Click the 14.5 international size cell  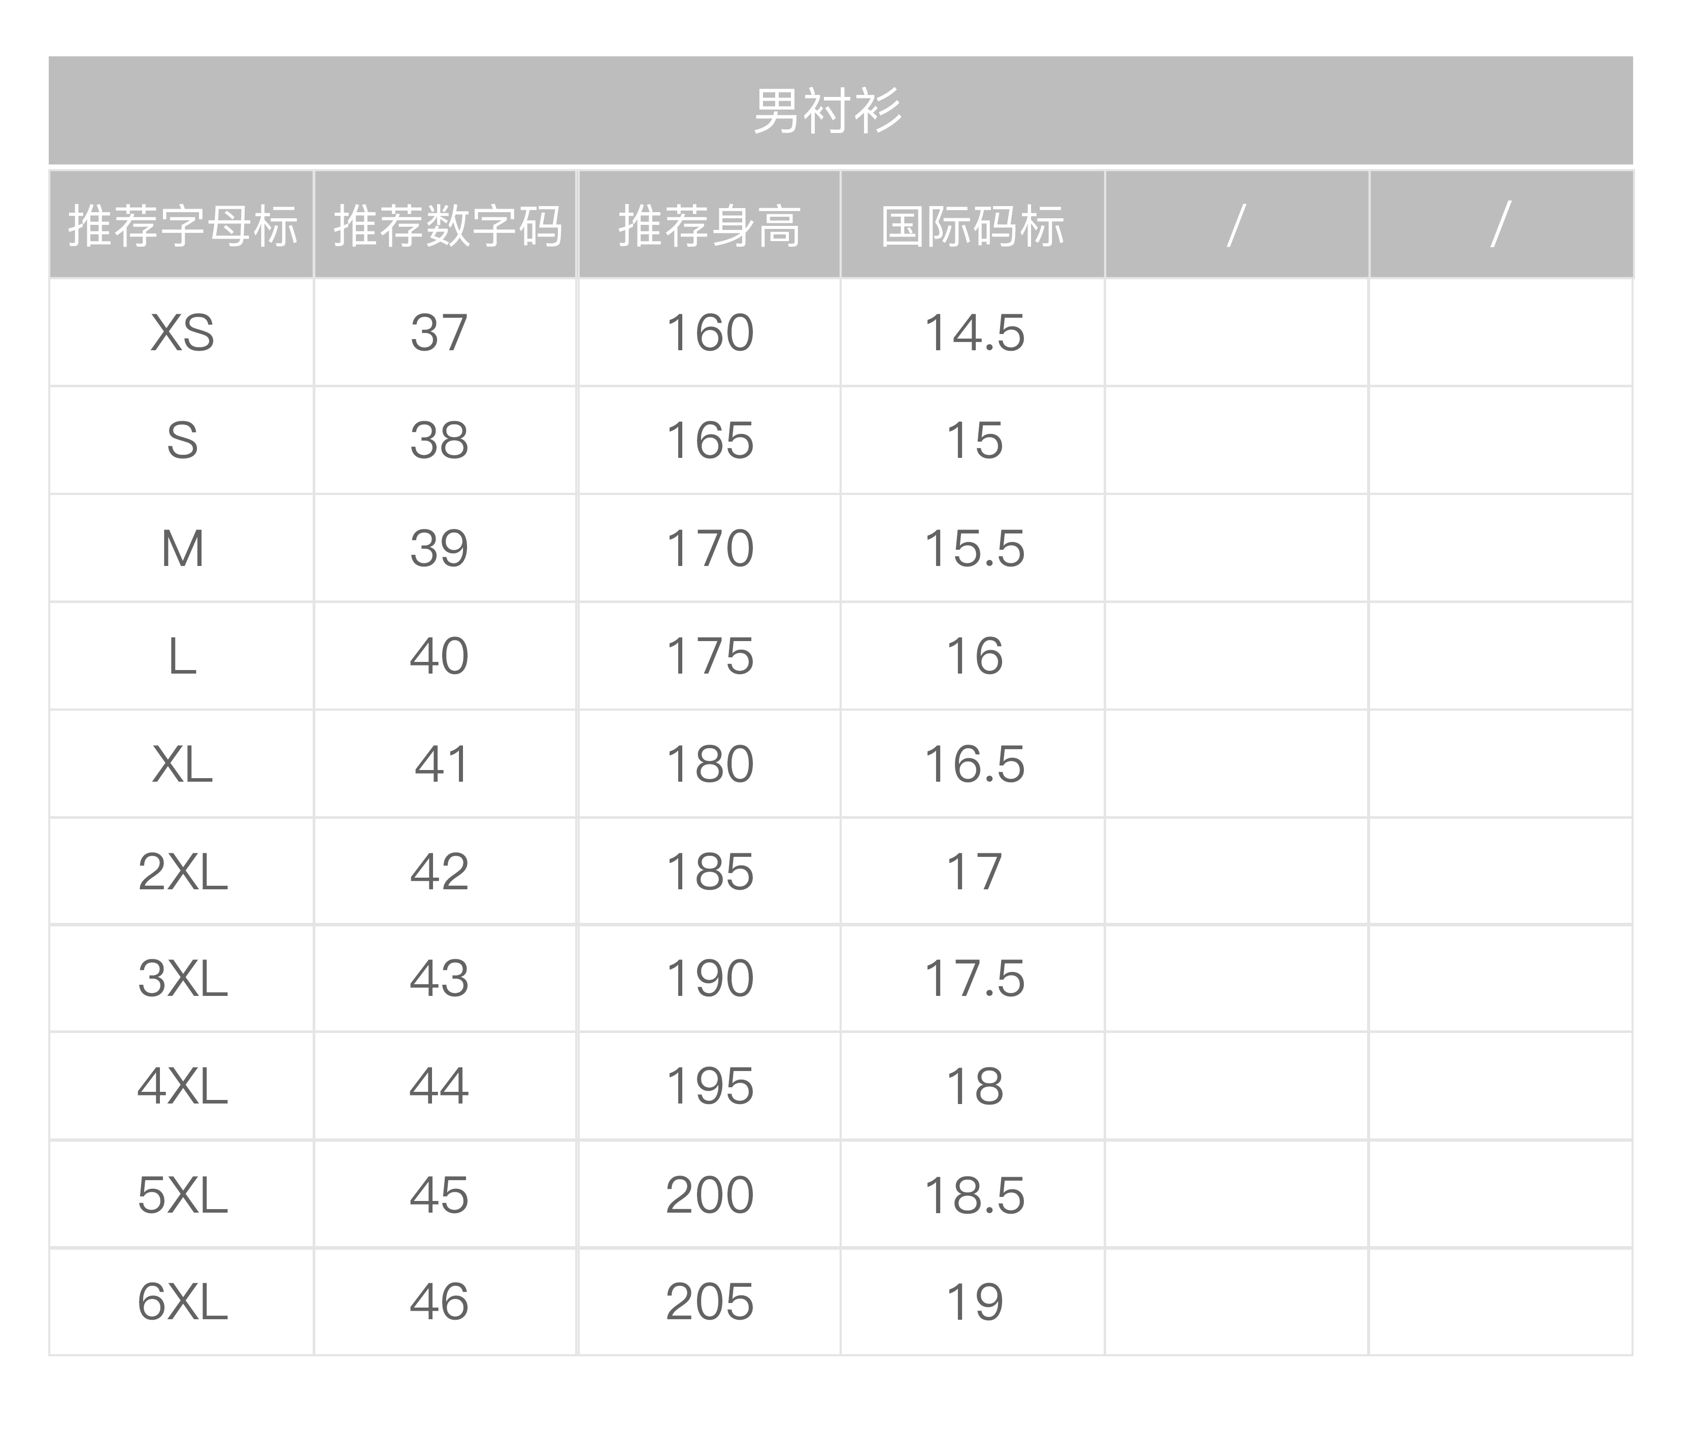coord(973,332)
